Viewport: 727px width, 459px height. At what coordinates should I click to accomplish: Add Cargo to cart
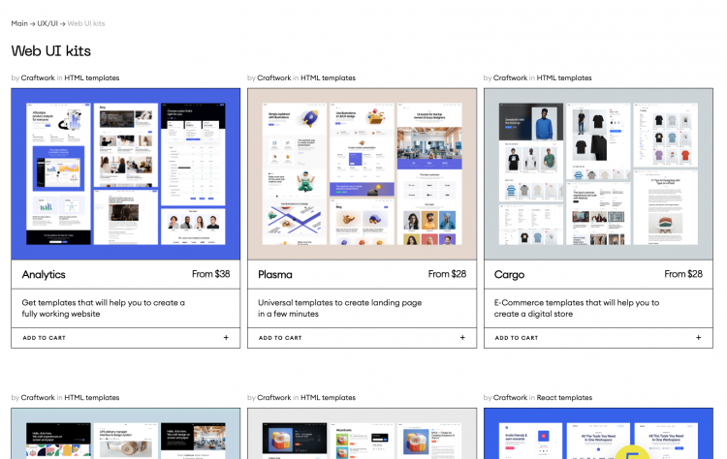(598, 338)
